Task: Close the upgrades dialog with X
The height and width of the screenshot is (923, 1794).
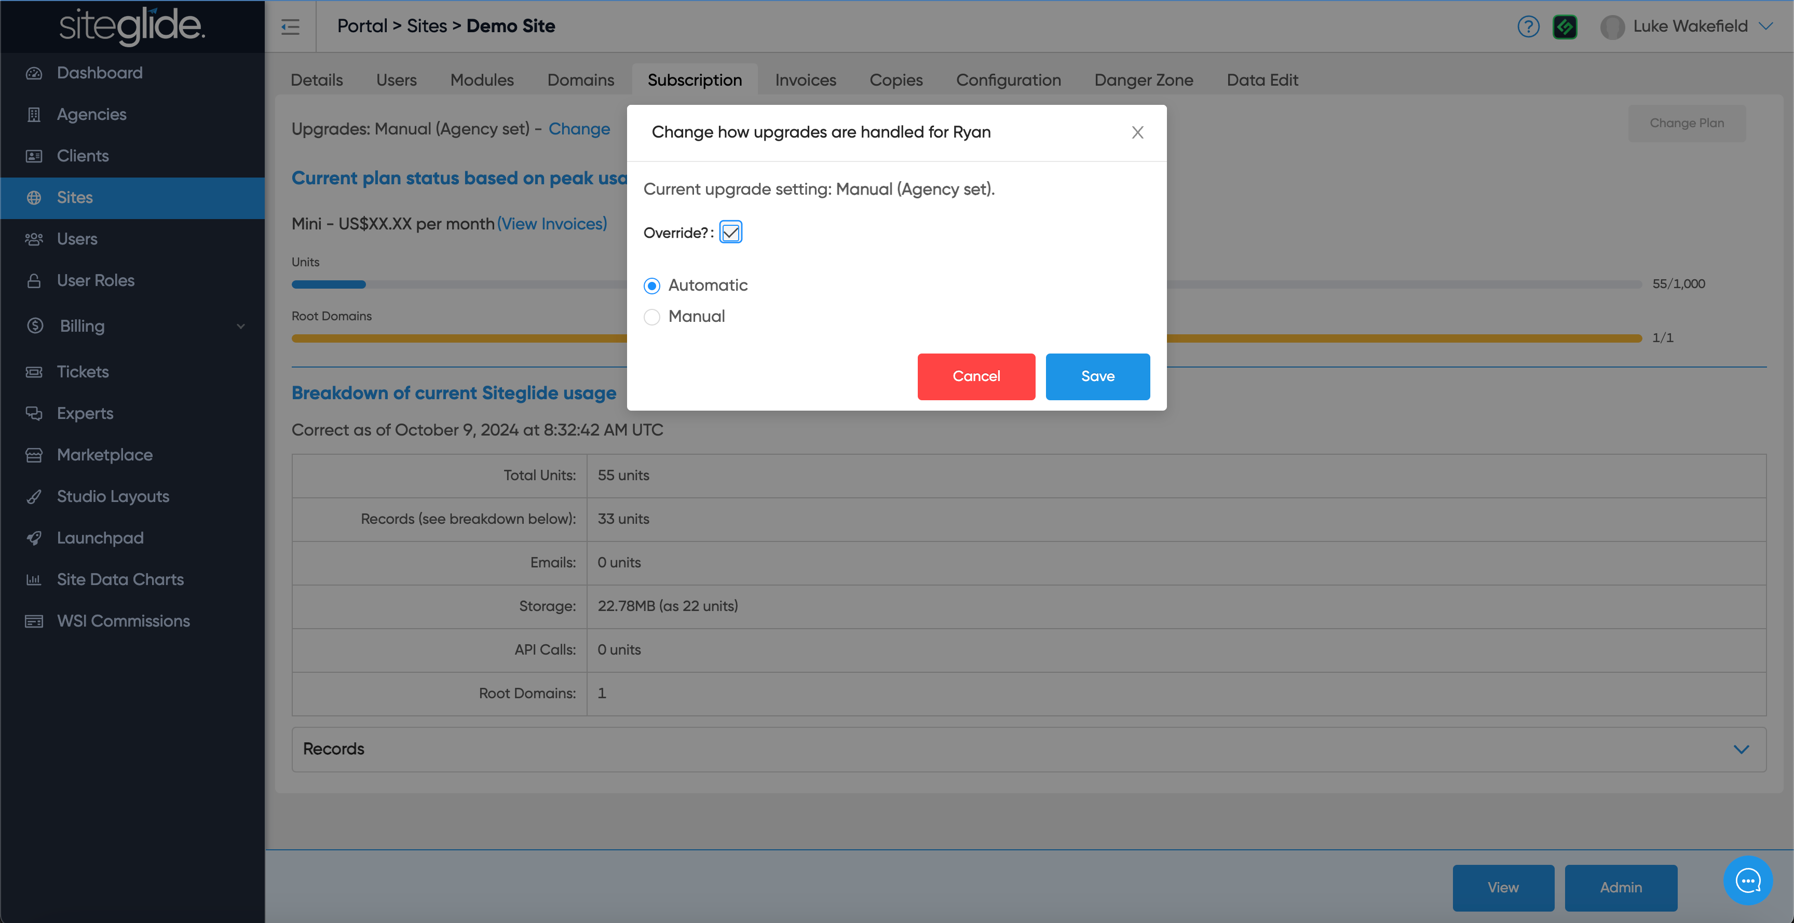Action: (x=1137, y=132)
